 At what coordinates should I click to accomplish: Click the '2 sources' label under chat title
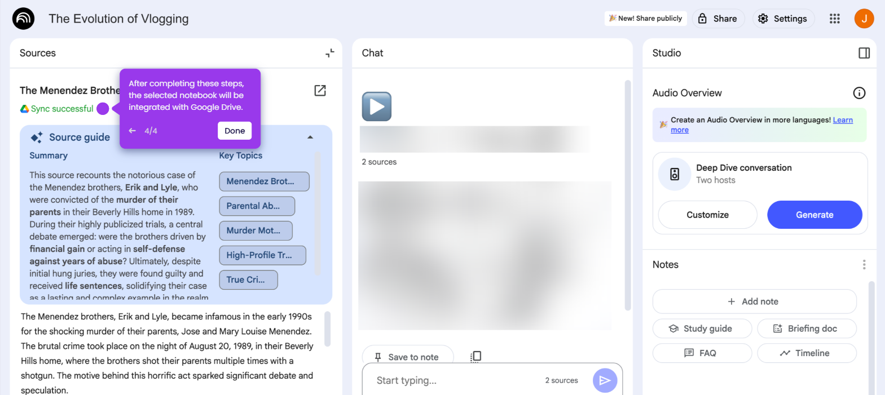[x=379, y=162]
